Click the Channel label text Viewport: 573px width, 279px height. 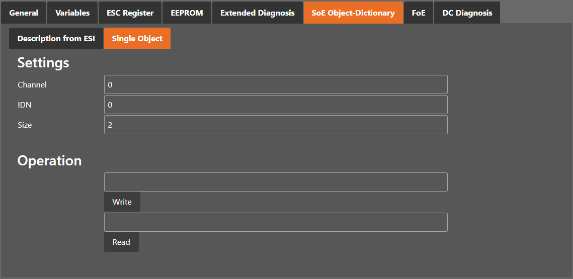click(x=32, y=85)
